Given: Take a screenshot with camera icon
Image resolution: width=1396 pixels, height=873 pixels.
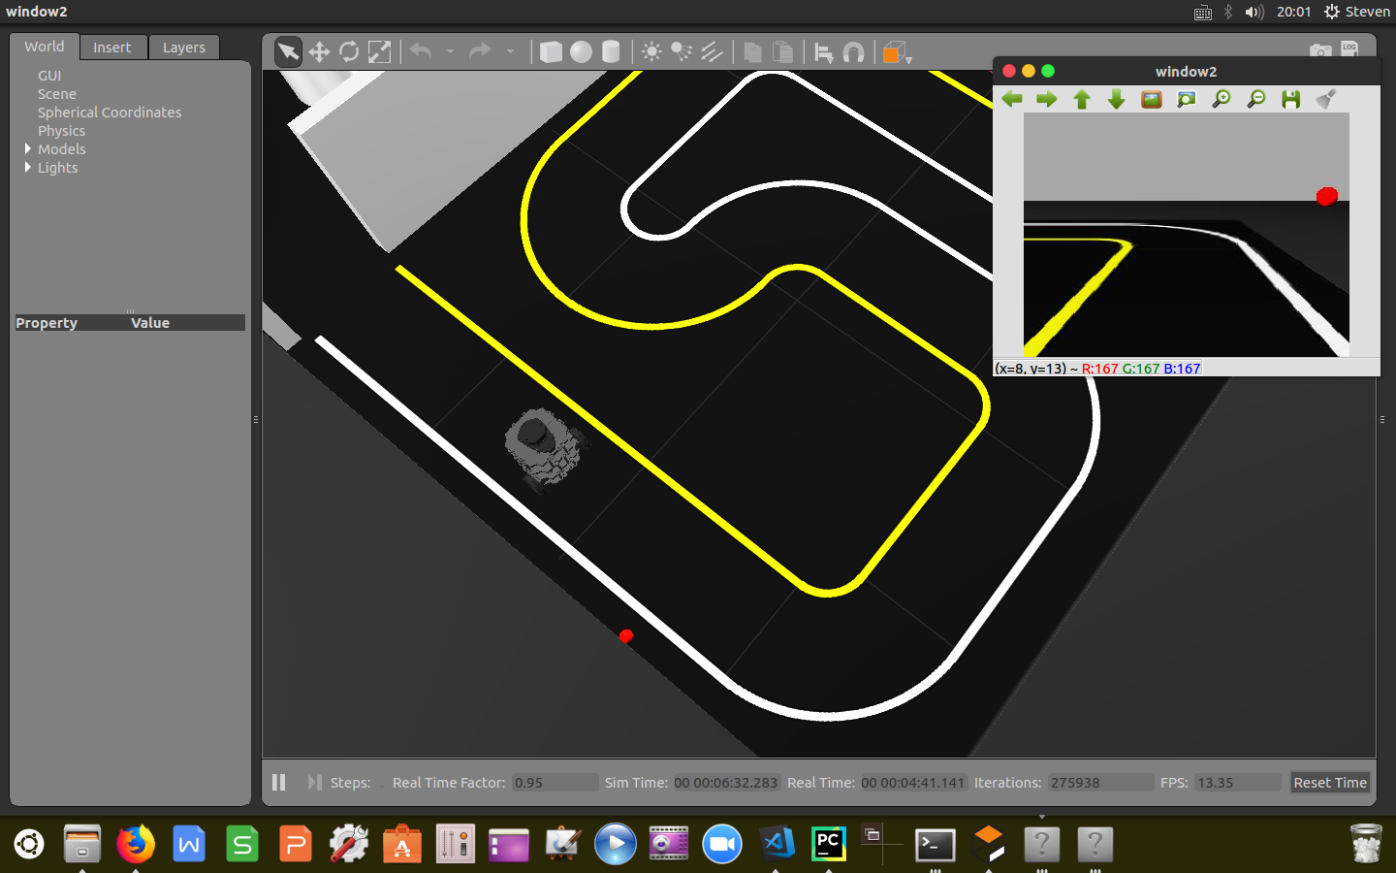Looking at the screenshot, I should (x=1320, y=50).
